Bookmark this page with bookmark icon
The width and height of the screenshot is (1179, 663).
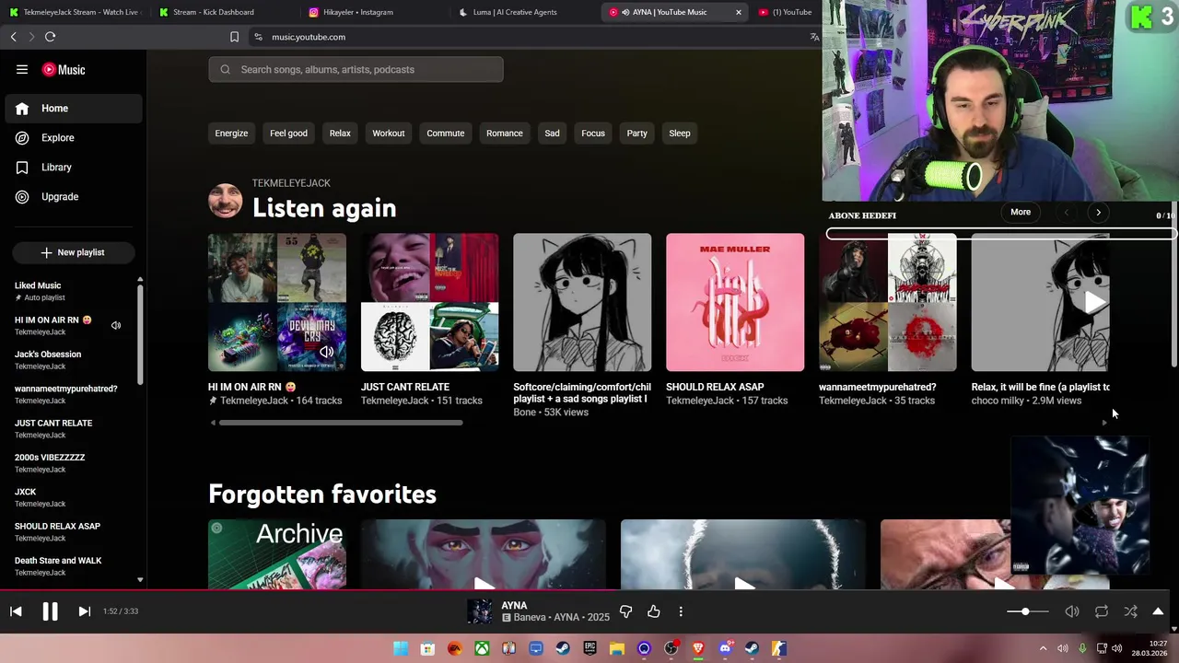pyautogui.click(x=234, y=37)
